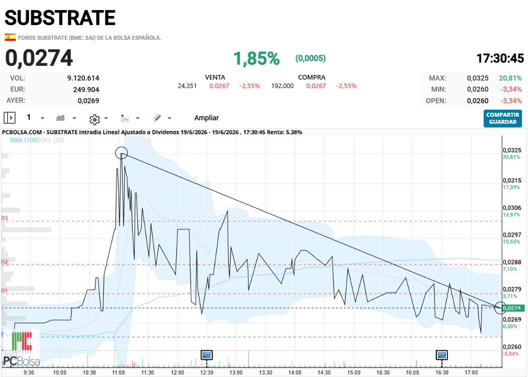Click the MIN value 0,0260
This screenshot has height=377, width=528.
[478, 89]
